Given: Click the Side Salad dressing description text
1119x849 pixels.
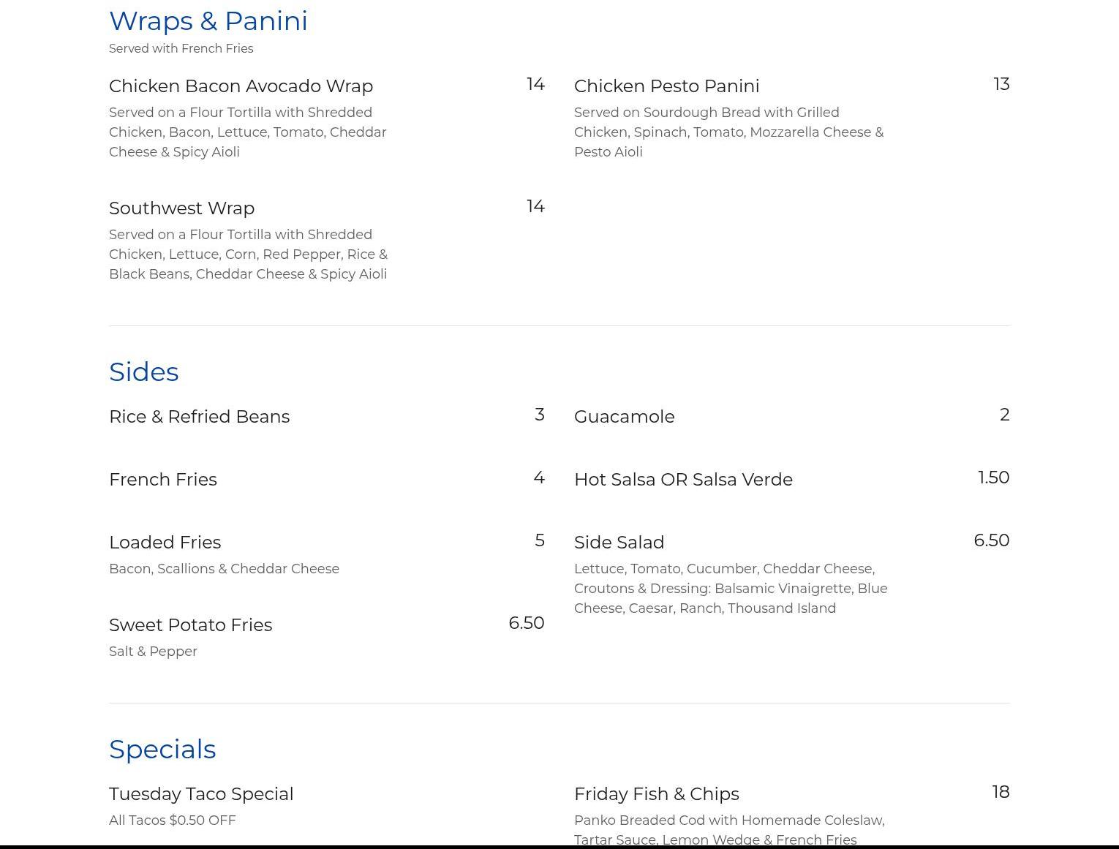Looking at the screenshot, I should click(730, 589).
